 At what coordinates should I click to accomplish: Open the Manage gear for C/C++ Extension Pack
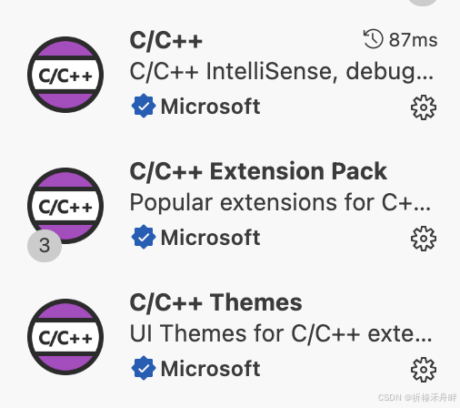424,239
